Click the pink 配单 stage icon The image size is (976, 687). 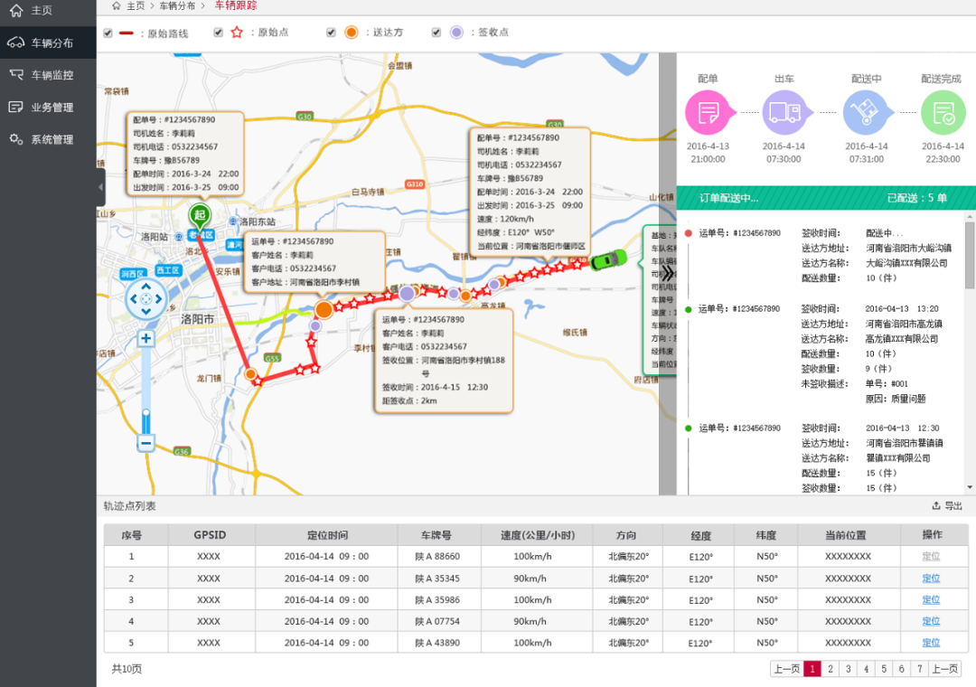[x=708, y=113]
